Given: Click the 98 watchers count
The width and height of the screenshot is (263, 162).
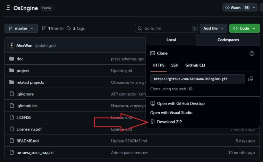Looking at the screenshot, I should [247, 8].
